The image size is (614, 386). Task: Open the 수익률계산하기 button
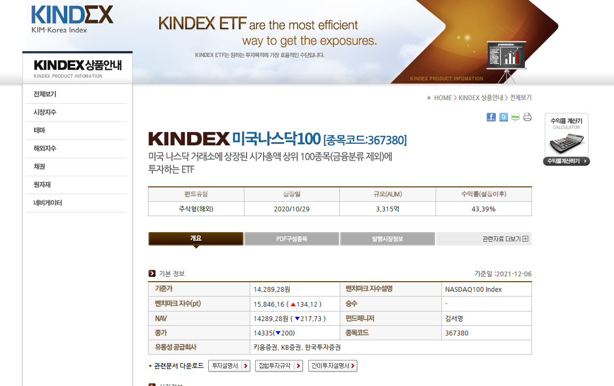point(567,161)
